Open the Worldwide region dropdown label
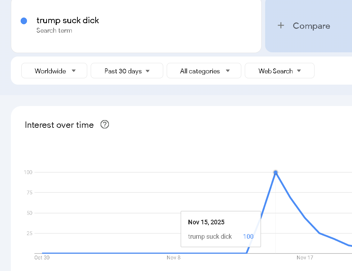This screenshot has height=271, width=352. [x=50, y=71]
